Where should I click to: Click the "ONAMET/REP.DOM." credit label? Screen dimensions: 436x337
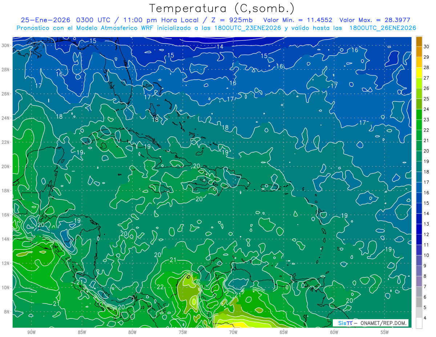[x=383, y=323]
